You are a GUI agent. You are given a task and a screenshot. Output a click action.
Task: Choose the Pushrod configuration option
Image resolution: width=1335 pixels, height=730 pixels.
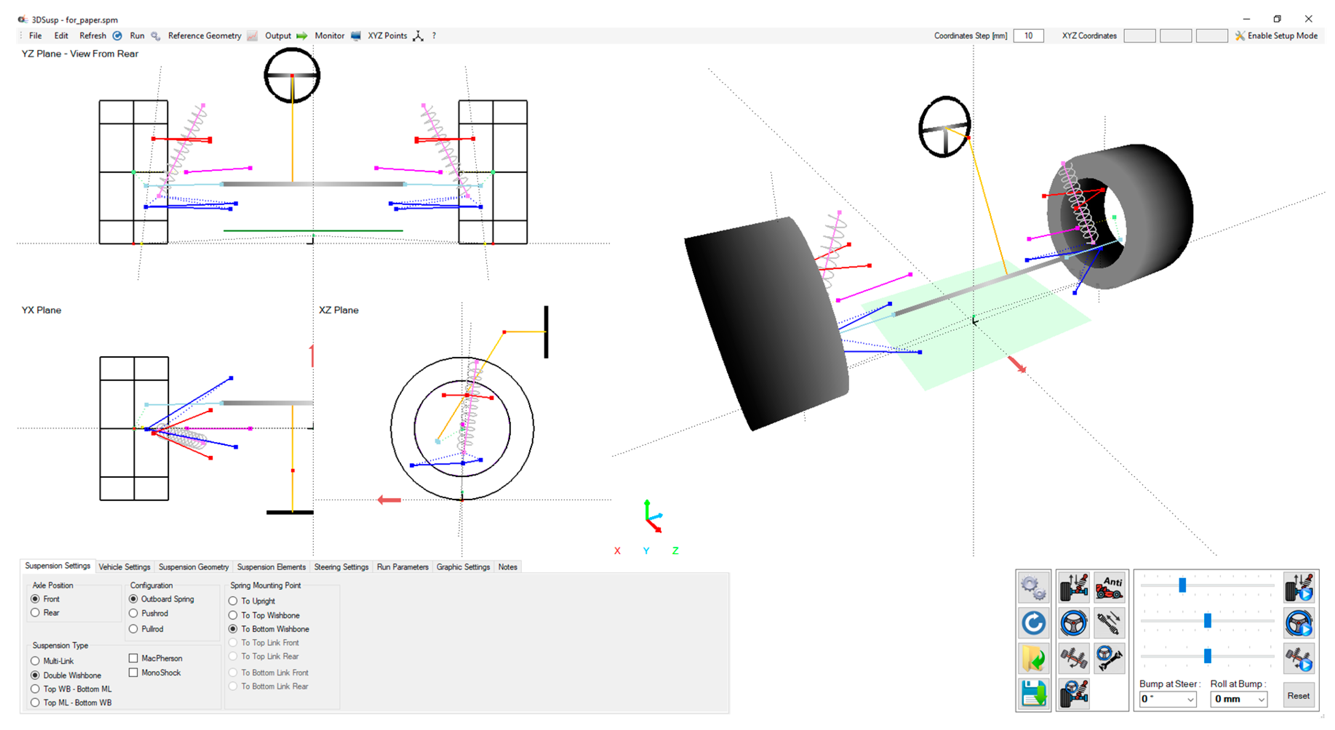[133, 613]
